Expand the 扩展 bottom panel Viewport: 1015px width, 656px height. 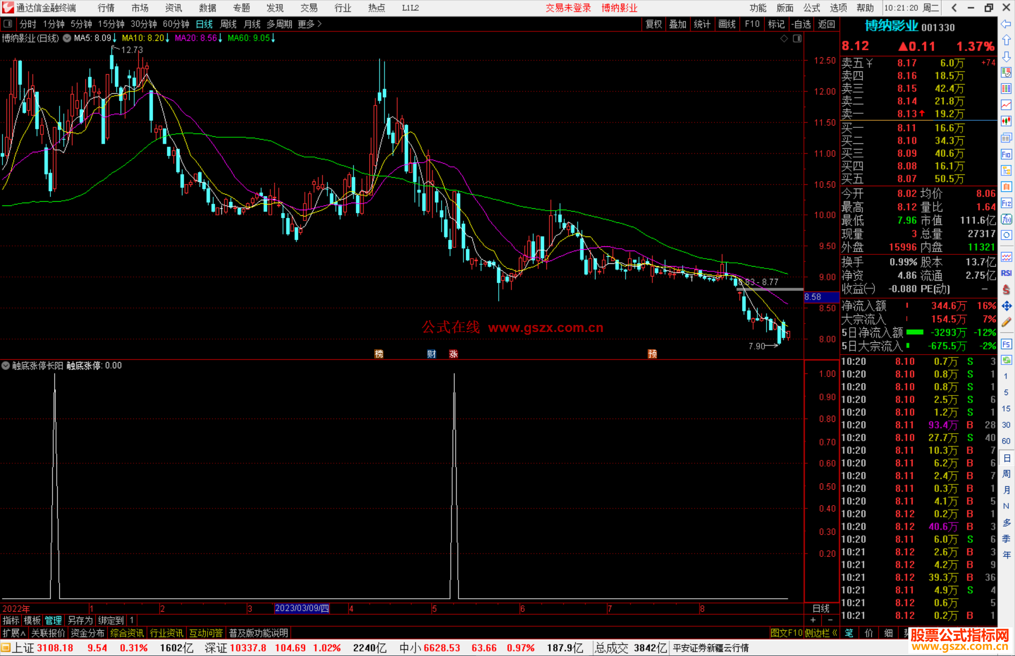click(14, 633)
